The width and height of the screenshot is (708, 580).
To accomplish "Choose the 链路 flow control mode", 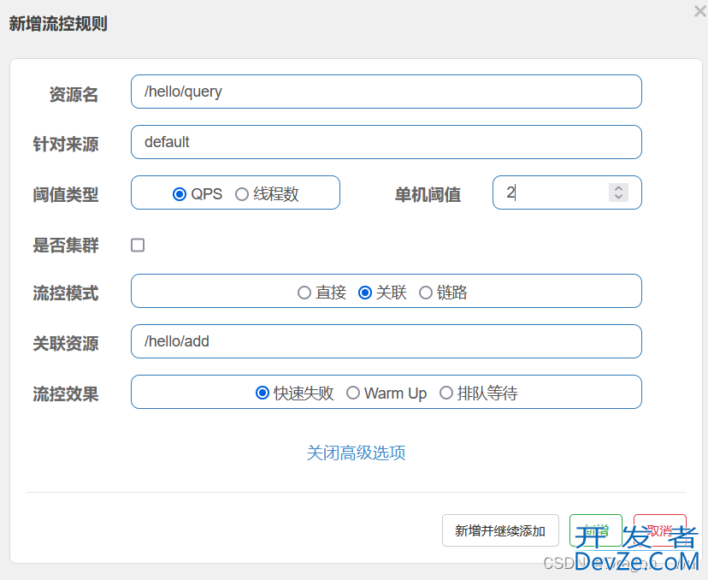I will [x=425, y=293].
